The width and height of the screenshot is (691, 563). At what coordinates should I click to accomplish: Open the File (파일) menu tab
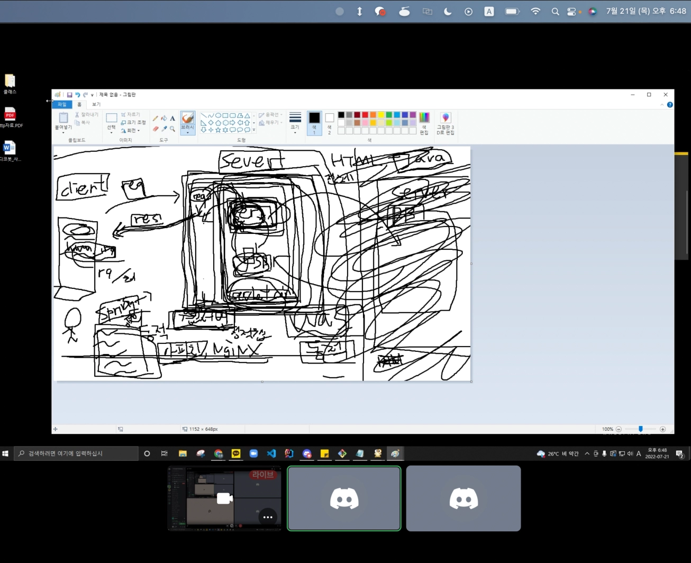tap(62, 104)
